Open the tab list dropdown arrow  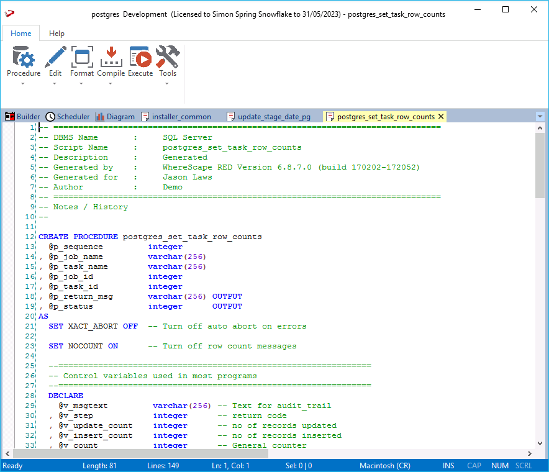pos(539,117)
